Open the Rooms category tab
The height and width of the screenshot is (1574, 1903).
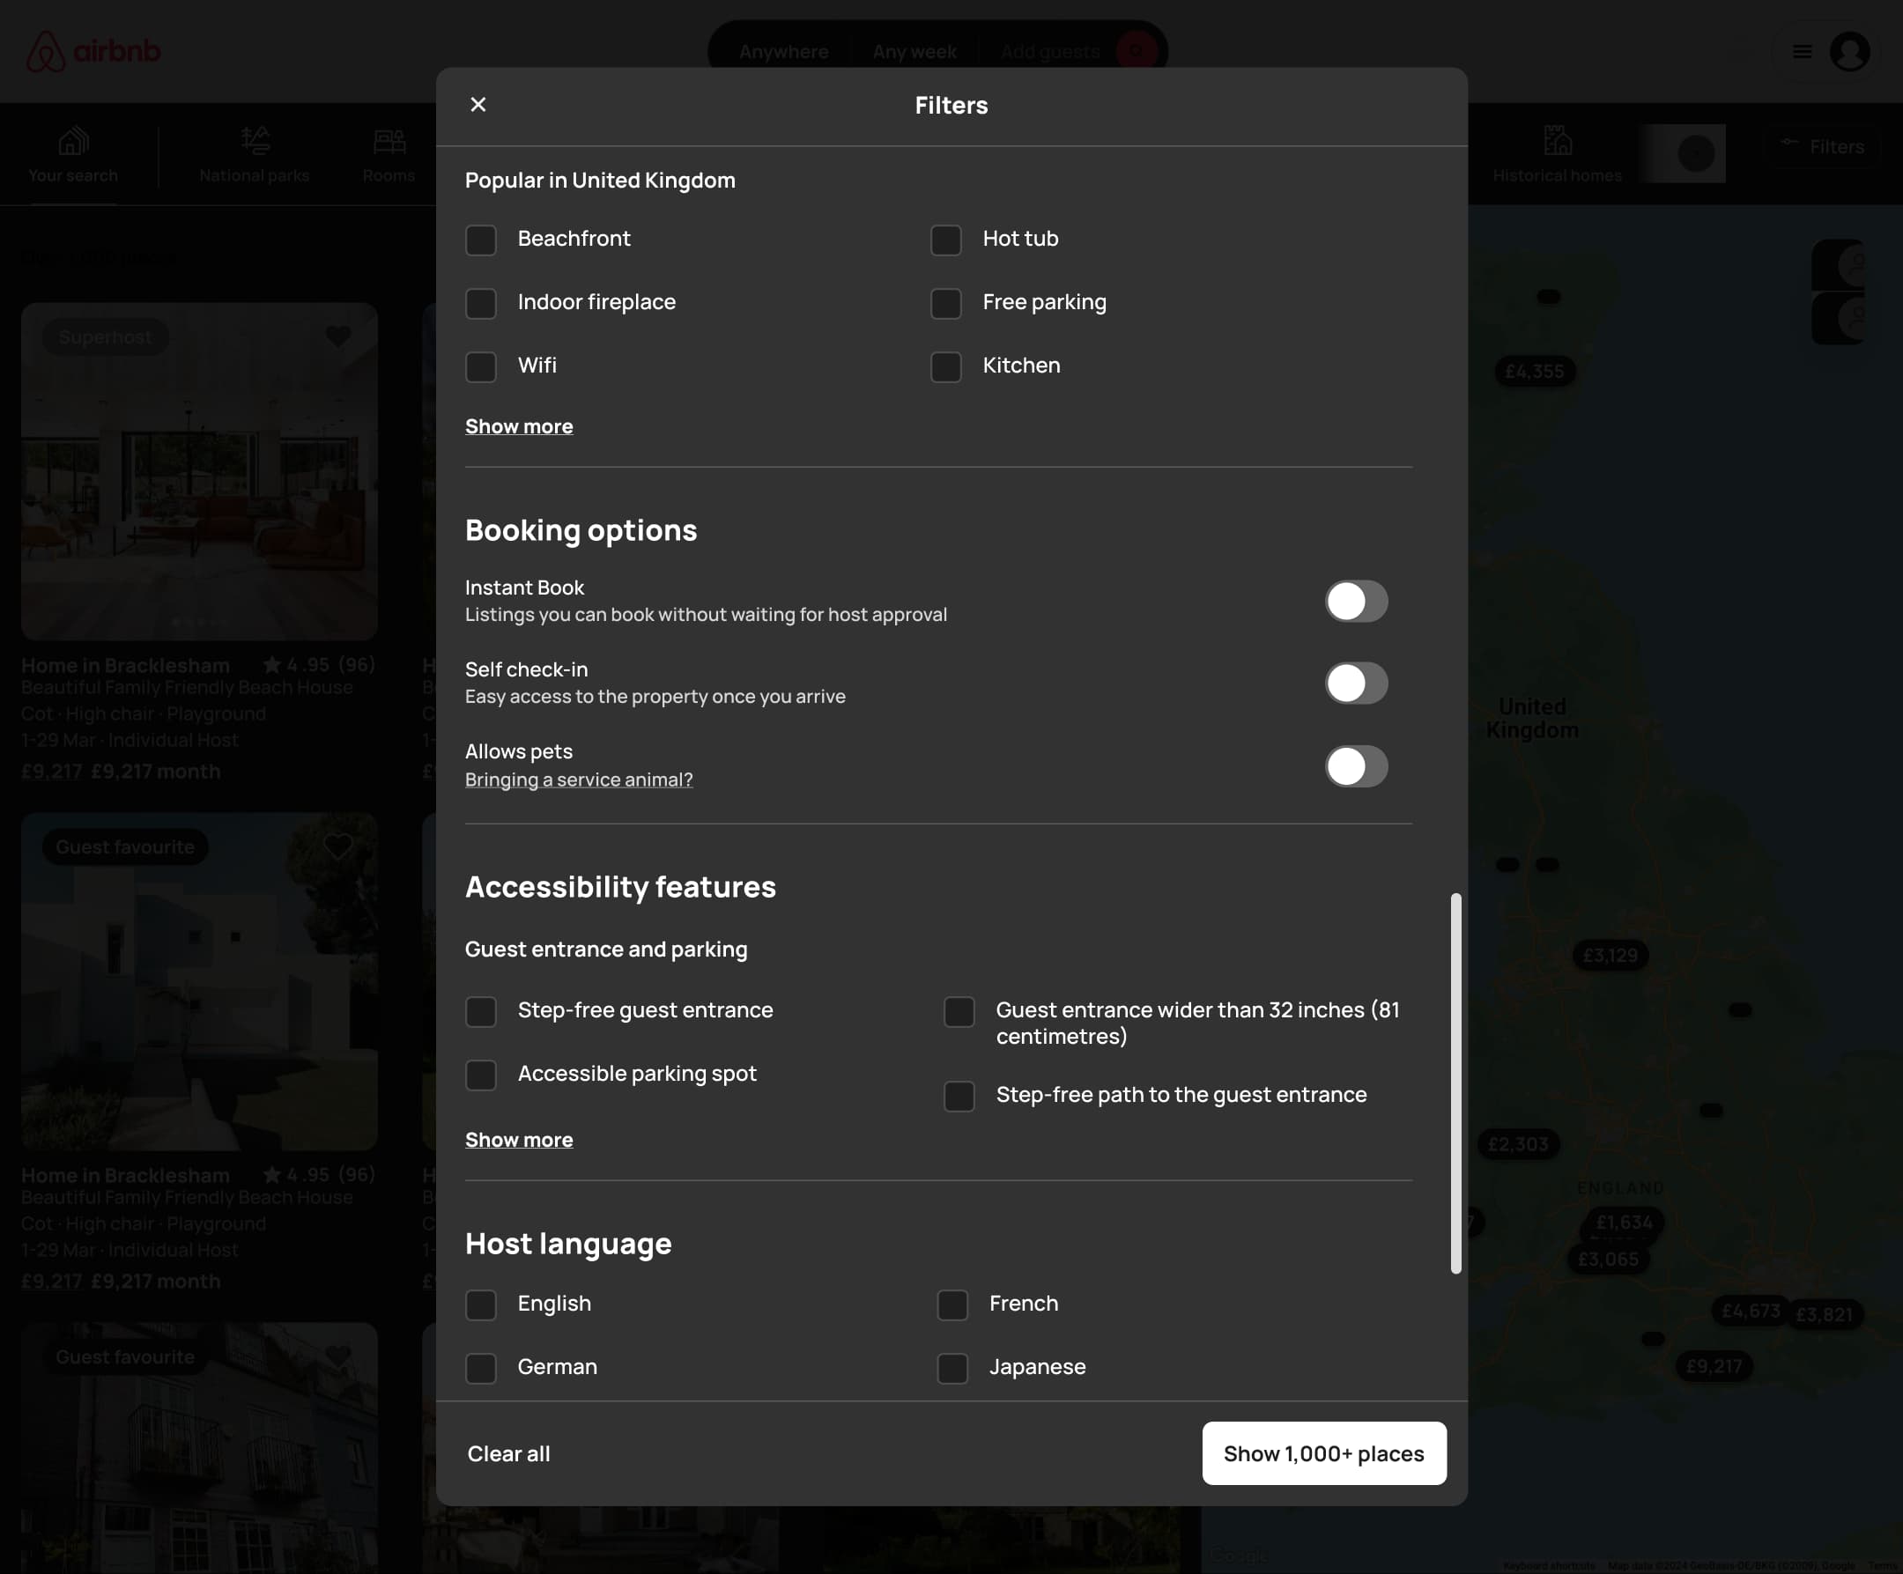[x=389, y=155]
